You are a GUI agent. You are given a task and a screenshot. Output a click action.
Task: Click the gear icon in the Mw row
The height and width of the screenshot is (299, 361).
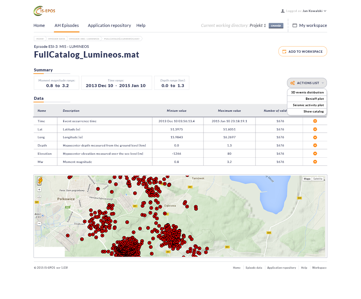click(315, 162)
